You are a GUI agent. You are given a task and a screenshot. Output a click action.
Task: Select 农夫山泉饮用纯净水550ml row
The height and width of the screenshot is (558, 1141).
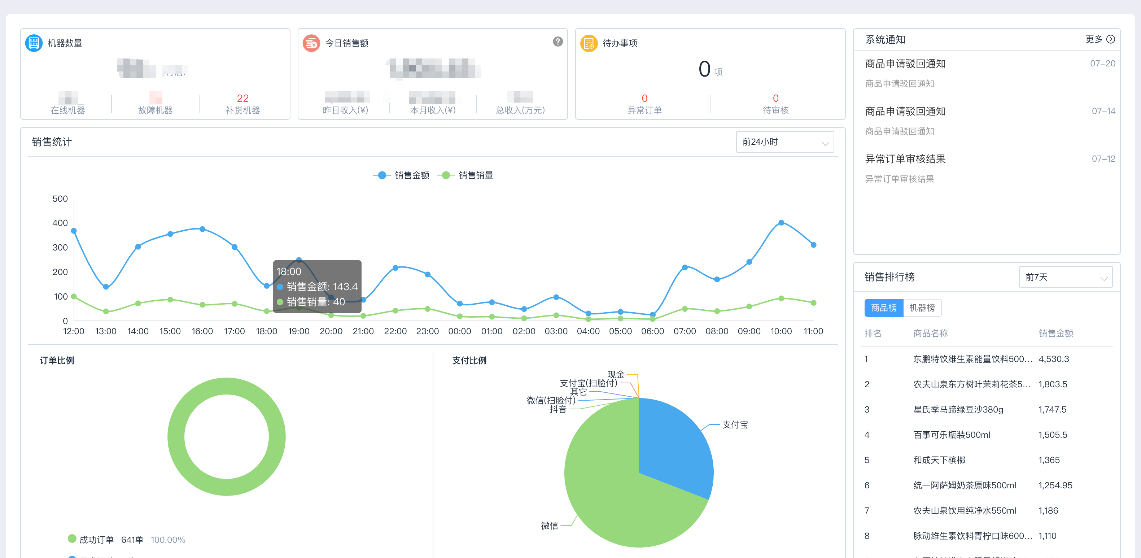[x=987, y=511]
